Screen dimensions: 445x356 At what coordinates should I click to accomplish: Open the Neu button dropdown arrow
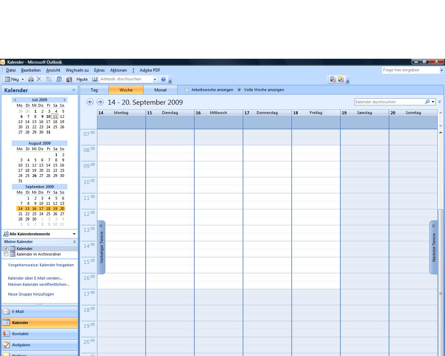pyautogui.click(x=23, y=79)
